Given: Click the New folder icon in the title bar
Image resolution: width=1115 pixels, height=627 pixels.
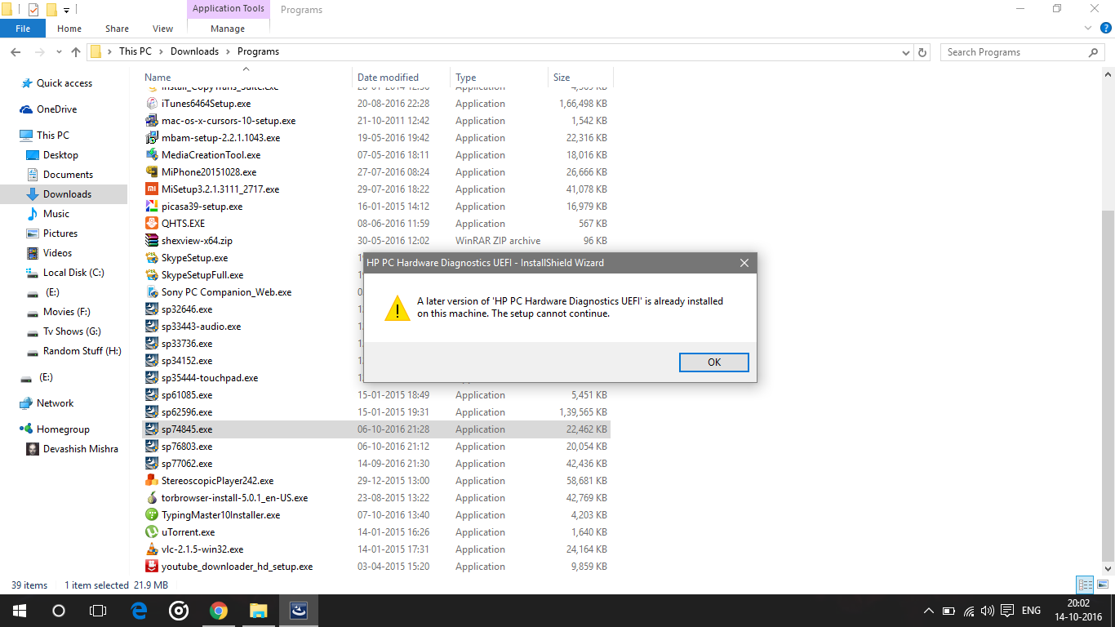Looking at the screenshot, I should pyautogui.click(x=51, y=10).
